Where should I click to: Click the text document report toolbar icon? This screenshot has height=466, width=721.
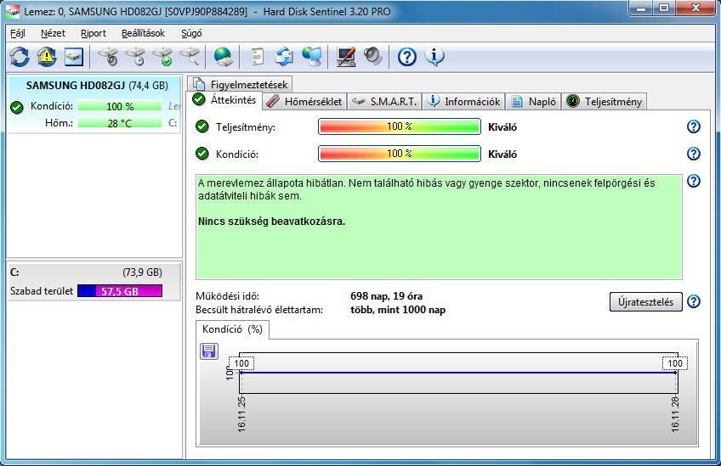coord(258,57)
